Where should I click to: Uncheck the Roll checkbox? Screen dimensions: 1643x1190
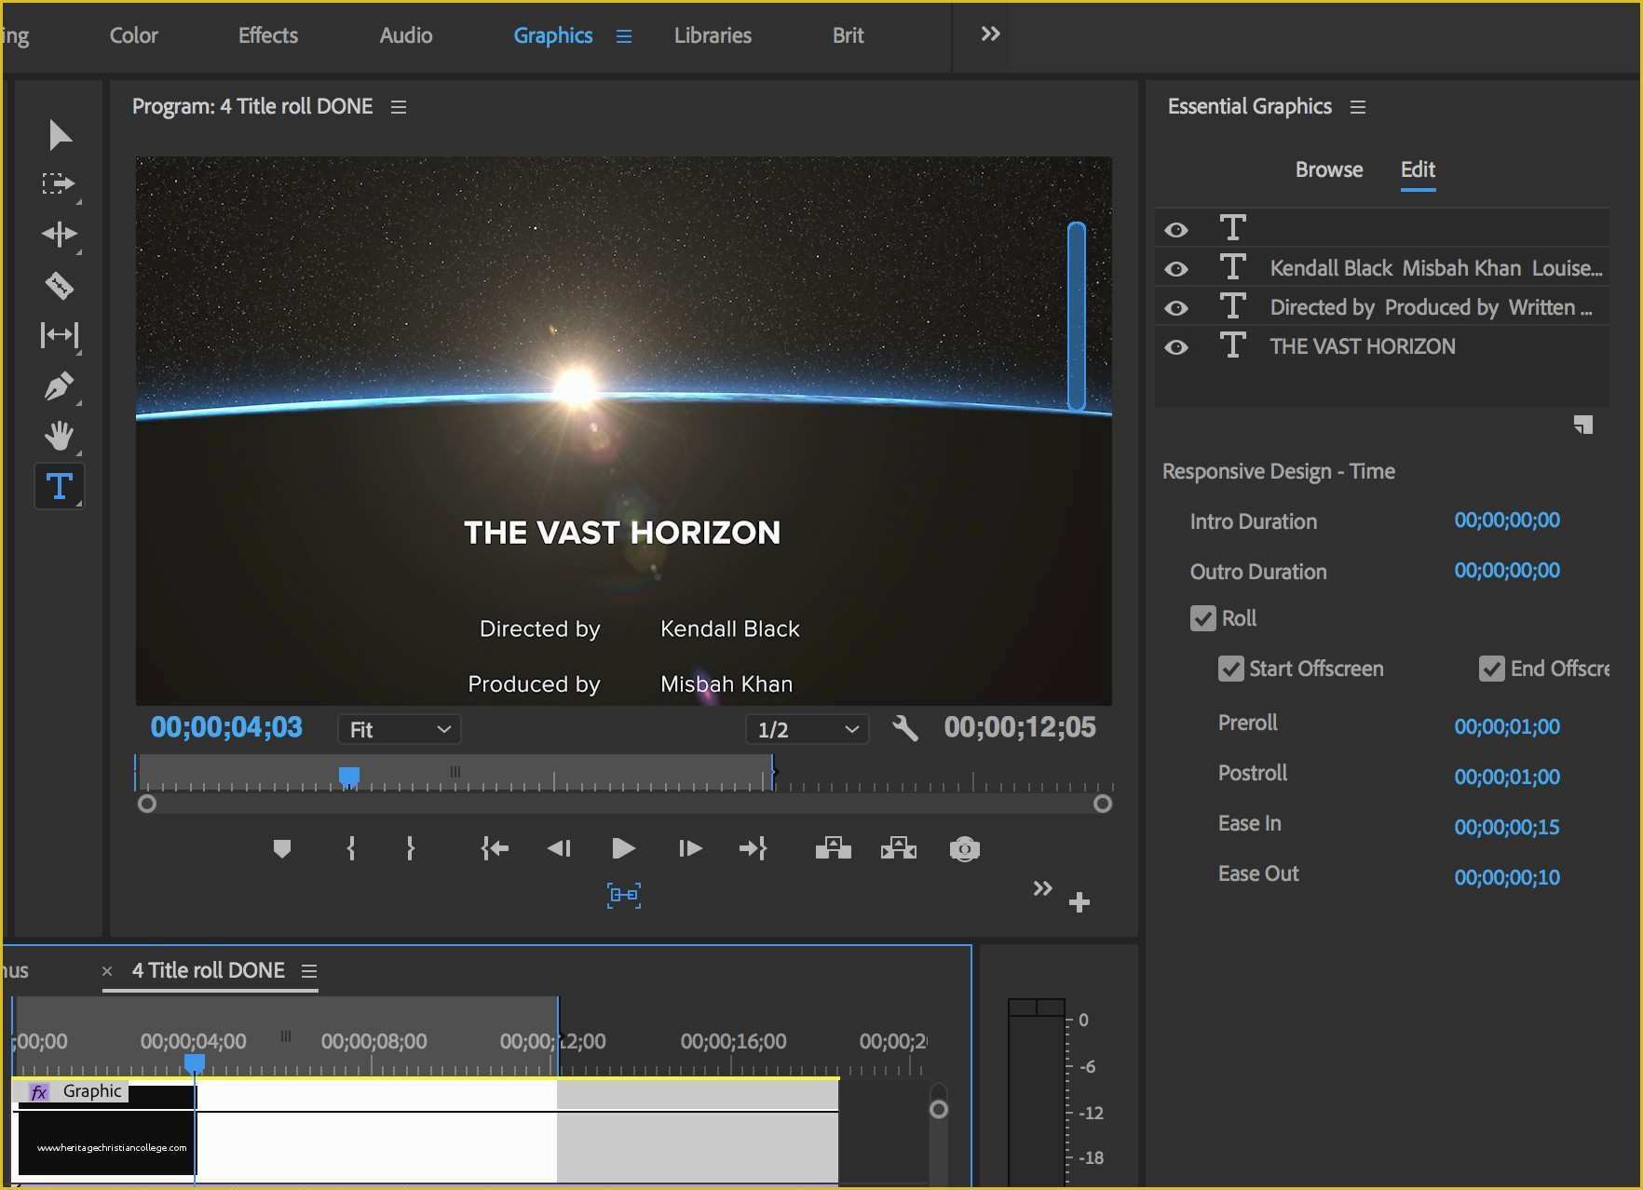[1203, 618]
